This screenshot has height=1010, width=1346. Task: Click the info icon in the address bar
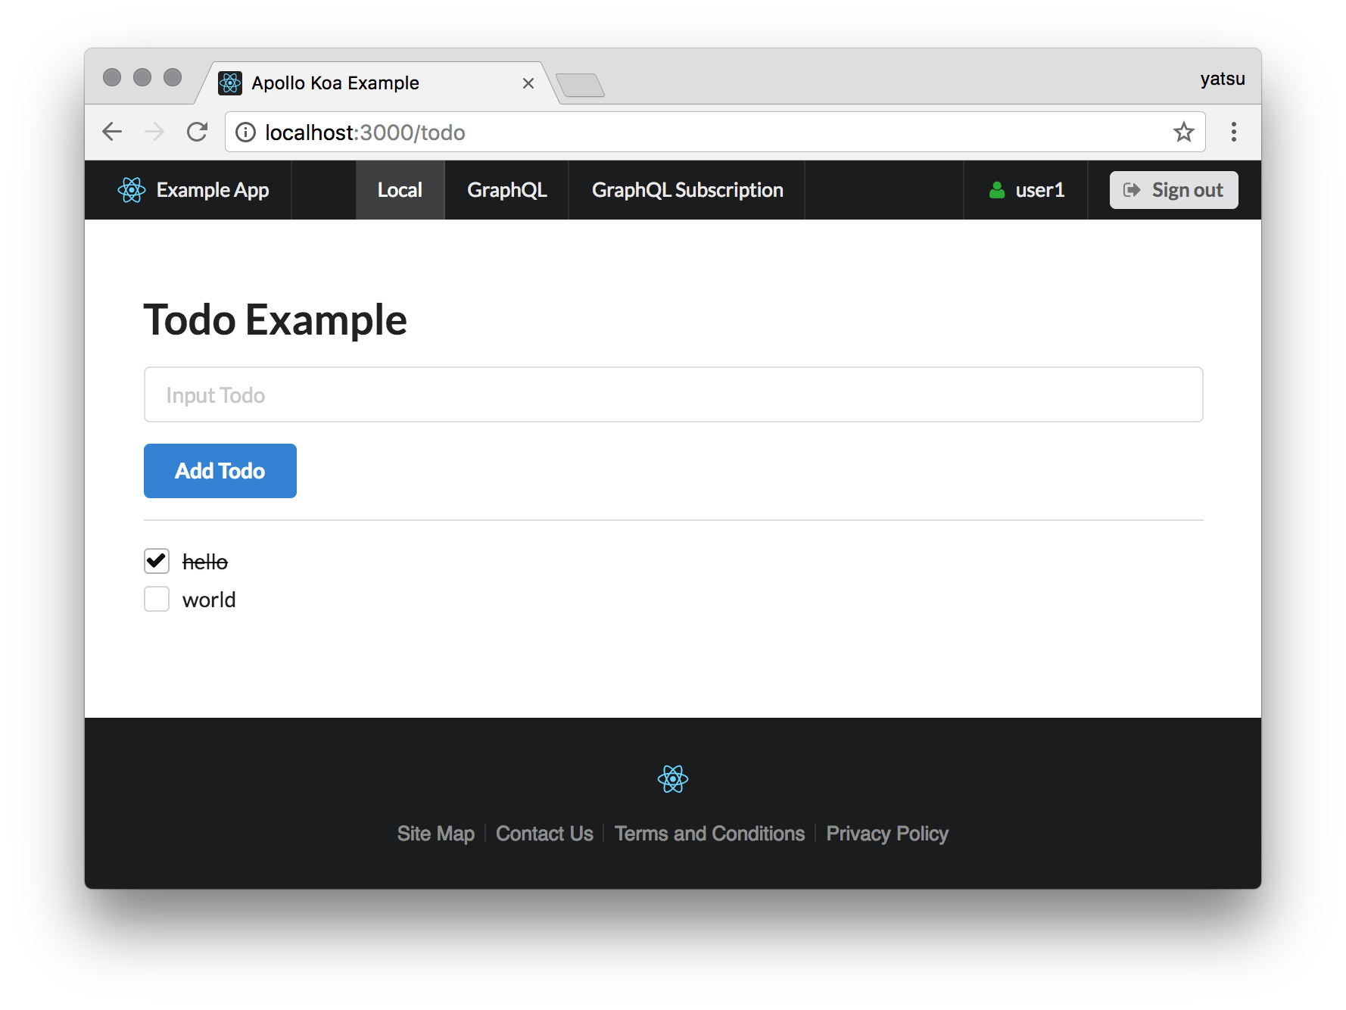(245, 132)
